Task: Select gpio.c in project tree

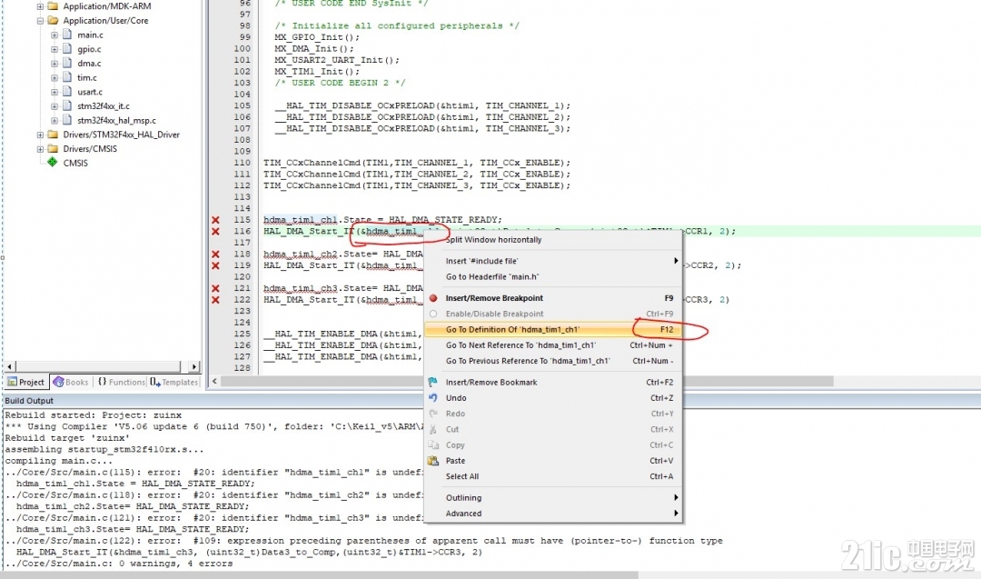Action: click(x=89, y=49)
